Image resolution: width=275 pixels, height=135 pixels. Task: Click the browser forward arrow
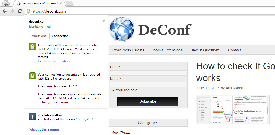[12, 11]
